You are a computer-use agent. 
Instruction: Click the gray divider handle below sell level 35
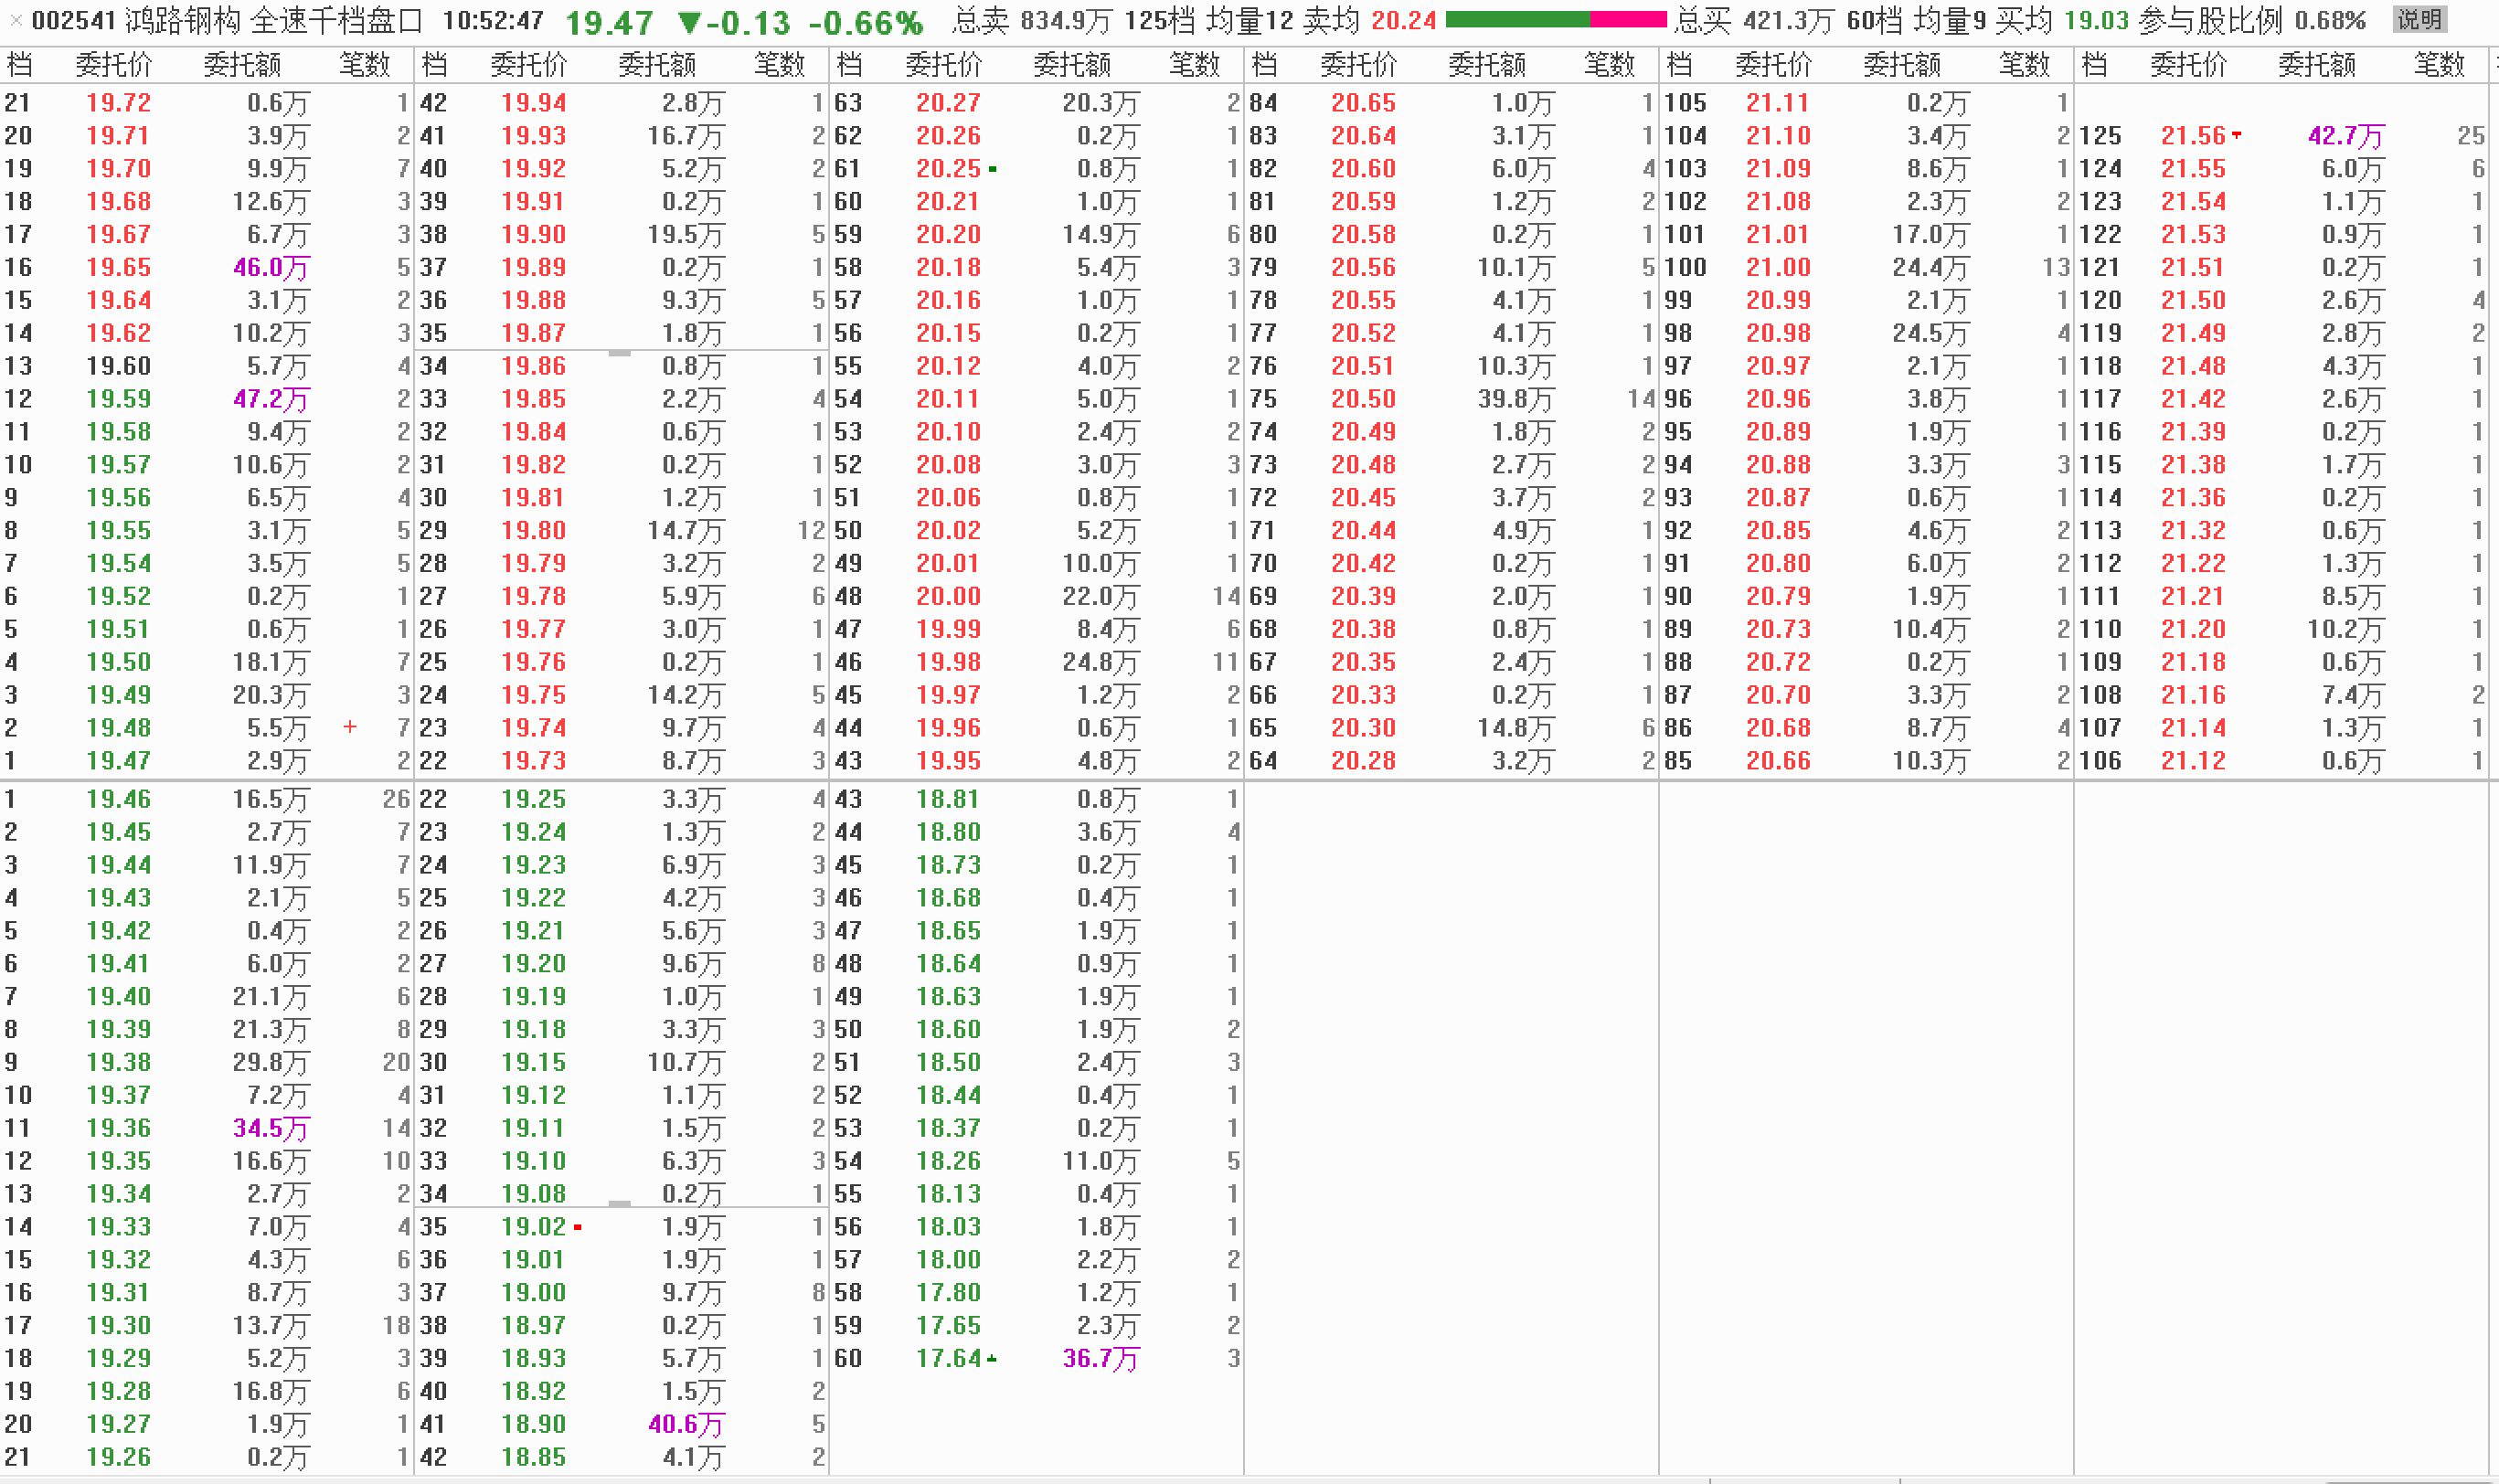619,352
